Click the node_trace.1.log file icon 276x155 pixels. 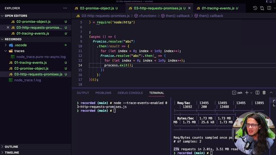(11, 80)
